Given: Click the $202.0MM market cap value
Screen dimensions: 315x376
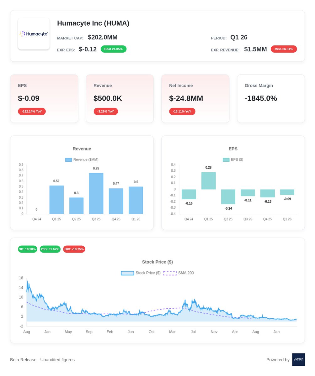Looking at the screenshot, I should point(103,37).
